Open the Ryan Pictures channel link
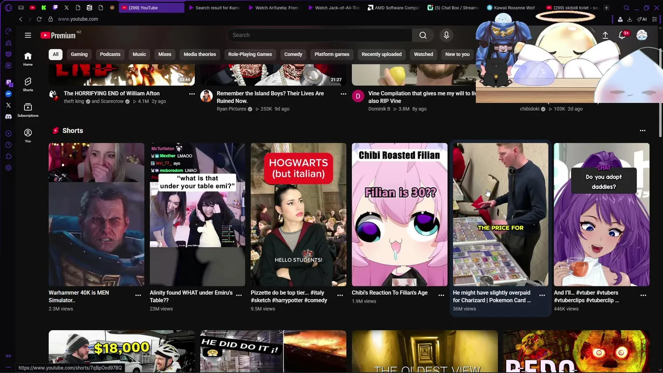Viewport: 663px width, 373px height. point(232,109)
